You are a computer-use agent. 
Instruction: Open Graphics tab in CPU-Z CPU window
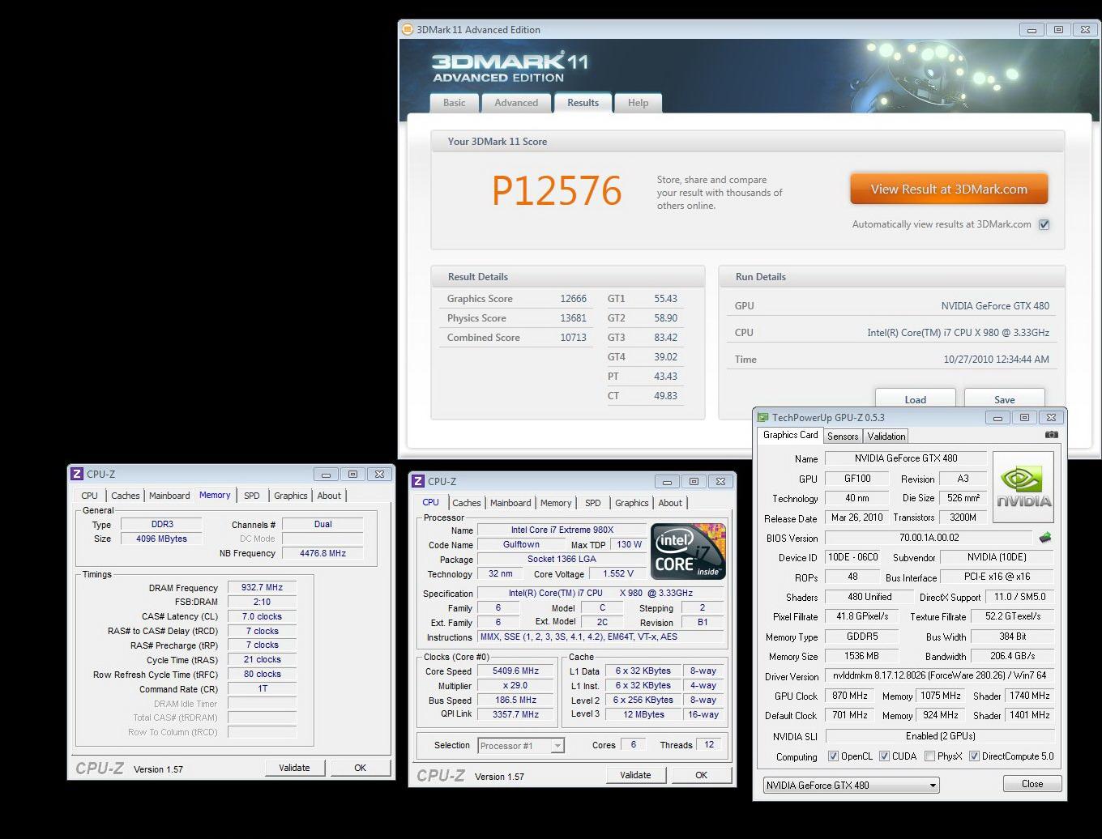tap(632, 503)
